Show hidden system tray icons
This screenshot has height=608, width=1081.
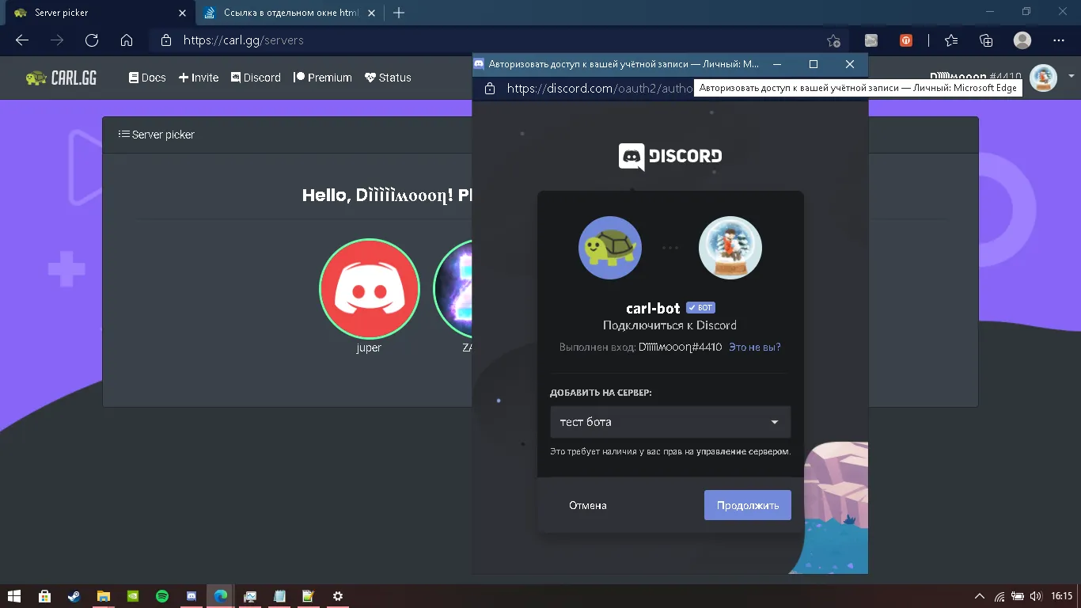pos(980,596)
